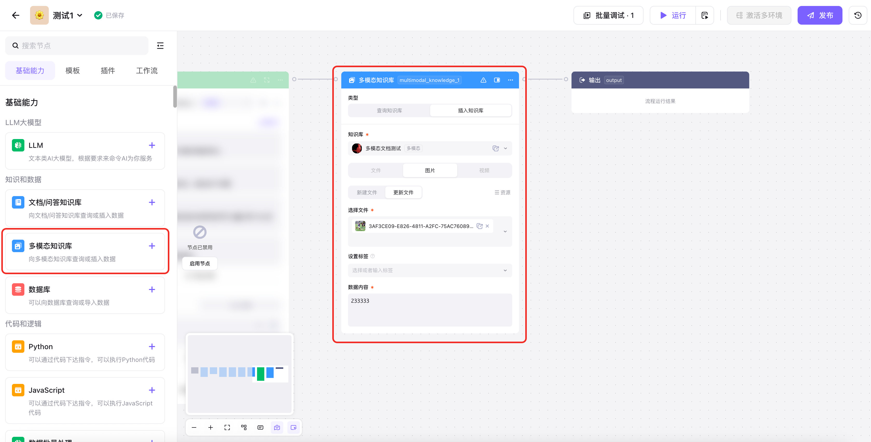This screenshot has height=442, width=871.
Task: Switch type to 查询知识库
Action: coord(389,111)
